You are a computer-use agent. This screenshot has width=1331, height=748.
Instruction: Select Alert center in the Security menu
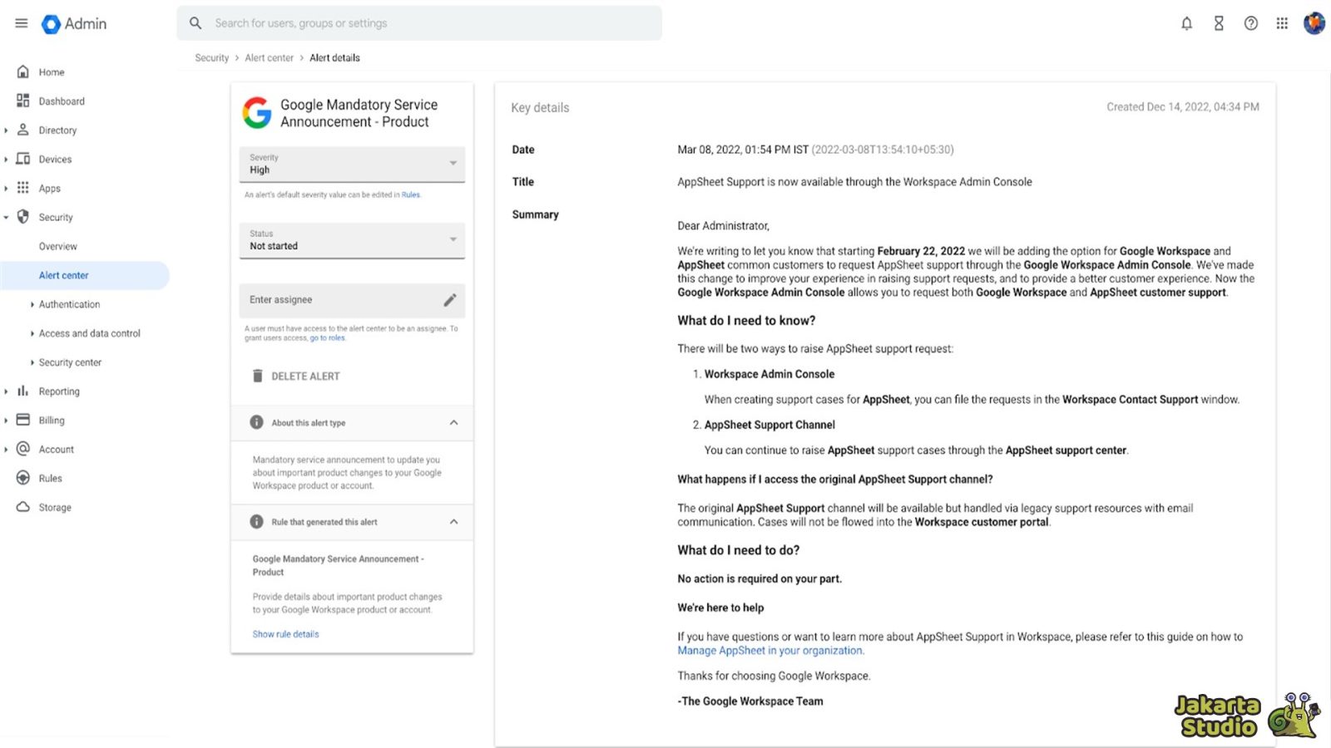pos(64,275)
